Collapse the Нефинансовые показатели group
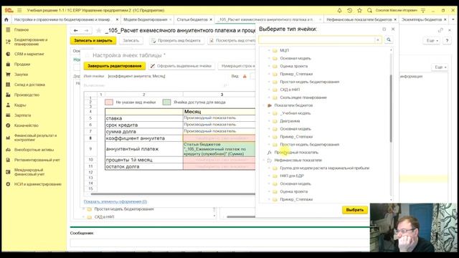459x258 pixels. [x=263, y=161]
